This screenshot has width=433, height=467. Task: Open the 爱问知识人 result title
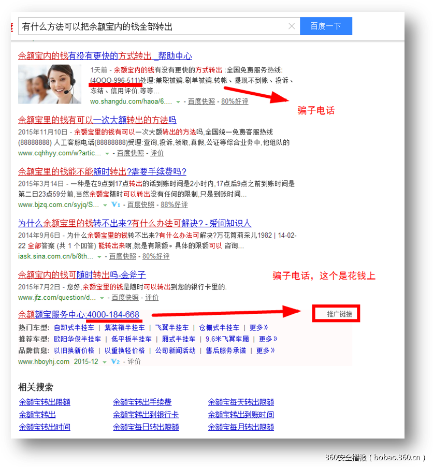coord(135,223)
